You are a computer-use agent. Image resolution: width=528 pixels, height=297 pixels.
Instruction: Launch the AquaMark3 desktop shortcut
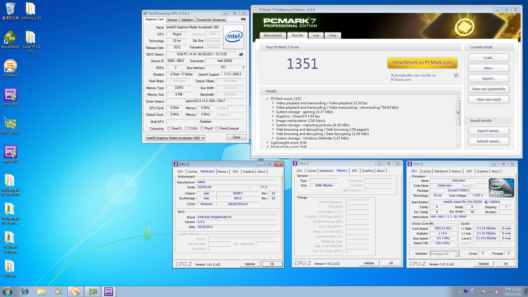tap(10, 40)
